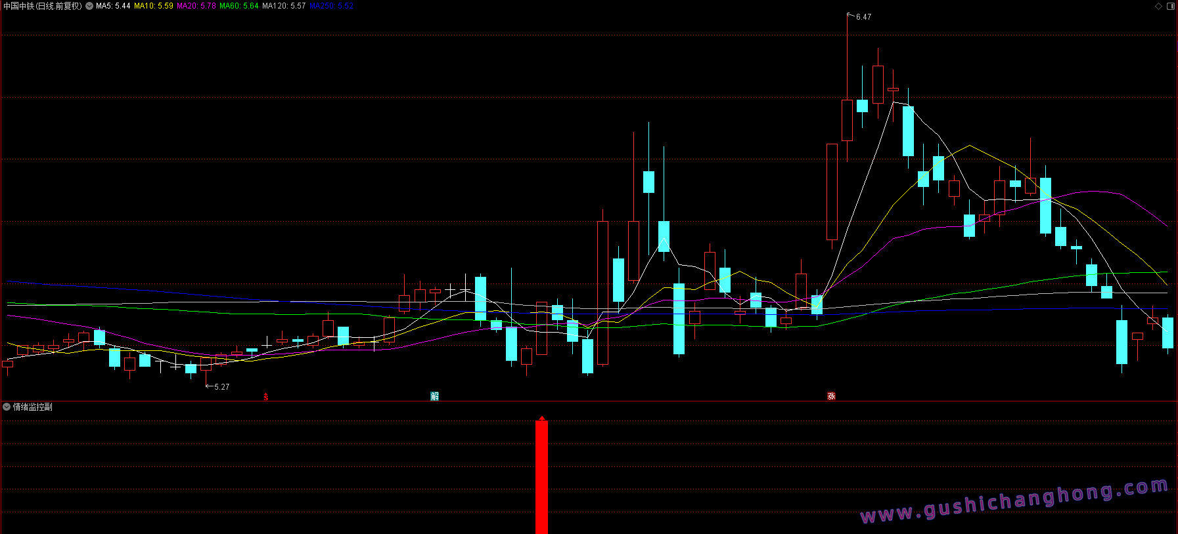Click the green MA60 legend label
This screenshot has height=534, width=1178.
(x=238, y=6)
